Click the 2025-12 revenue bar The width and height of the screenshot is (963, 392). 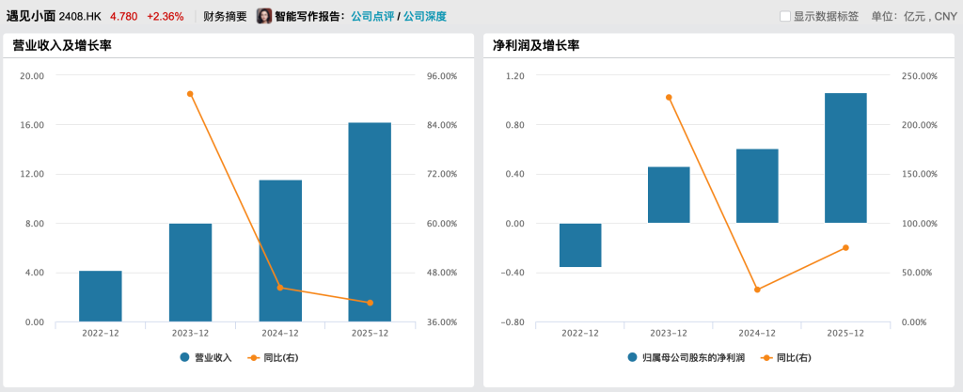coord(370,222)
